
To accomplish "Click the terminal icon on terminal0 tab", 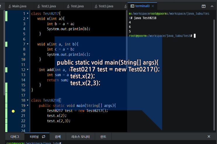I will [x=132, y=6].
